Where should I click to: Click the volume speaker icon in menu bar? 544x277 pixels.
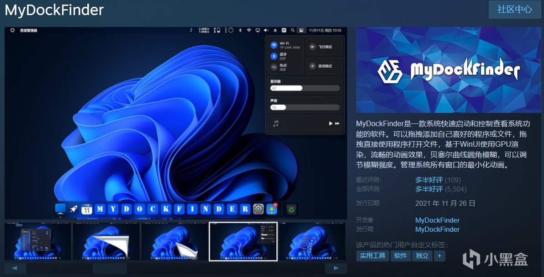[x=266, y=30]
